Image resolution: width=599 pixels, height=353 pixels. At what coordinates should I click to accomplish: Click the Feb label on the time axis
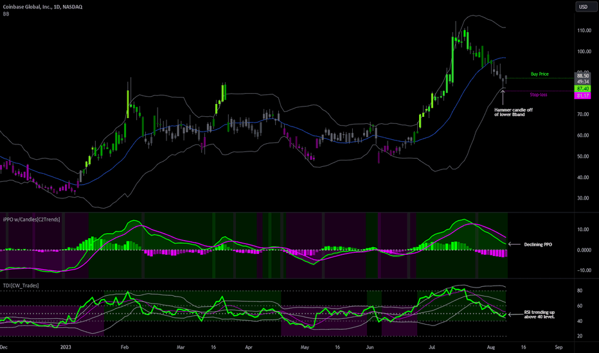click(125, 347)
